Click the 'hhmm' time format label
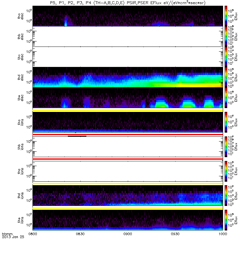239x255 pixels. [x=7, y=234]
